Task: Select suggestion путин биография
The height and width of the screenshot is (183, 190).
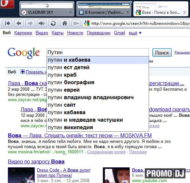Action: pyautogui.click(x=98, y=83)
